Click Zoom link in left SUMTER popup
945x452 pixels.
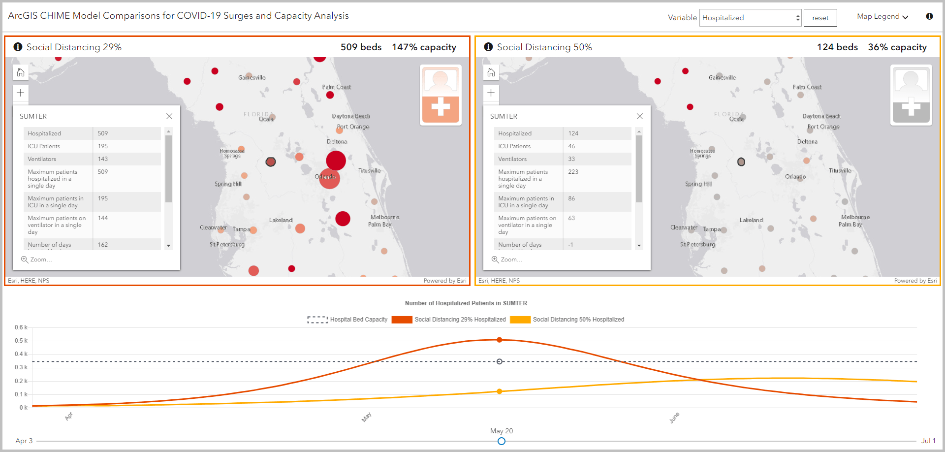(x=36, y=259)
